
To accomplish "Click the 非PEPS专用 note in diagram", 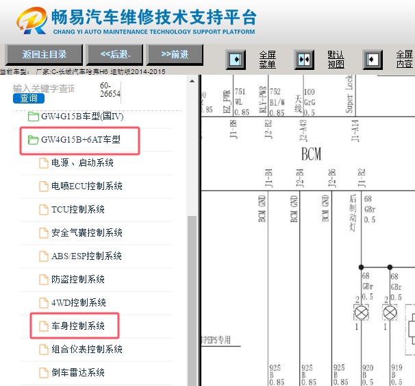I will [216, 340].
